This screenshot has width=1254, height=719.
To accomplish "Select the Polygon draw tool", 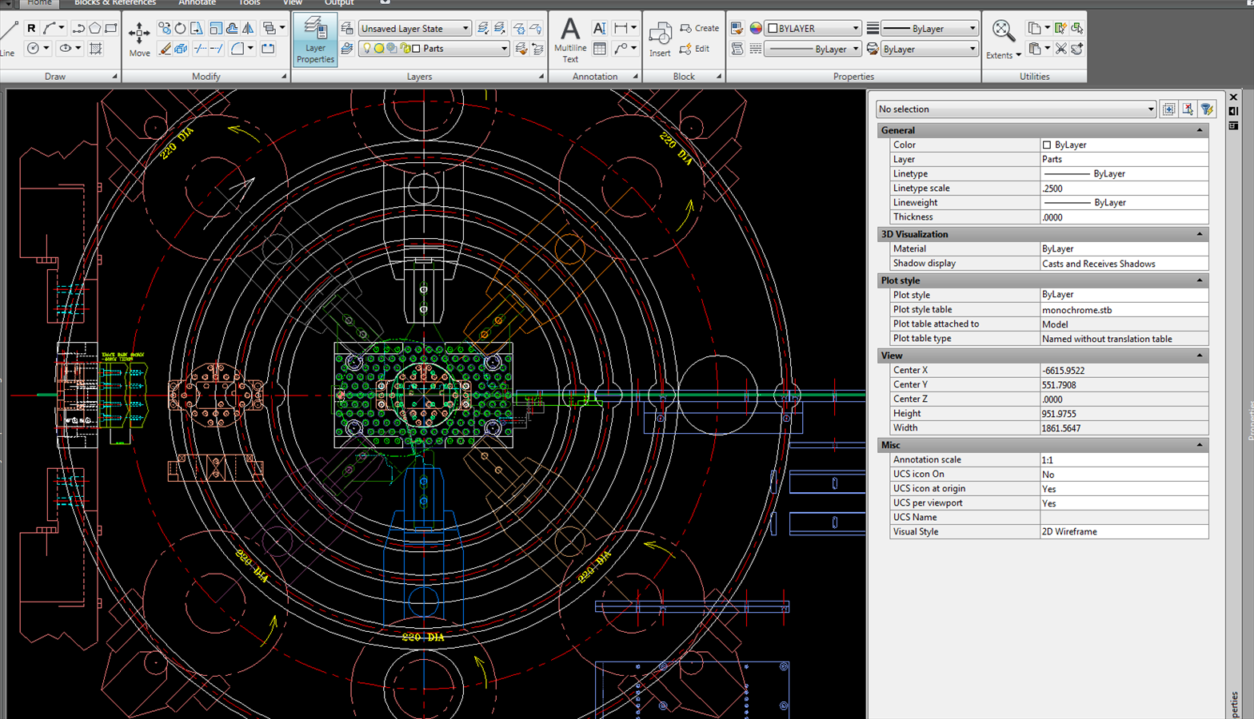I will point(95,28).
